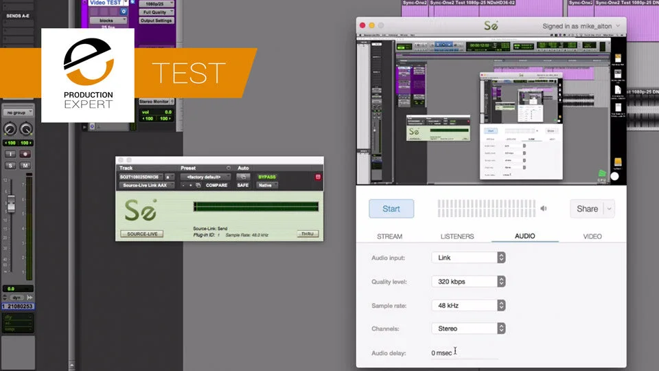Click the plug-in automation enable icon under Auto

[x=243, y=177]
